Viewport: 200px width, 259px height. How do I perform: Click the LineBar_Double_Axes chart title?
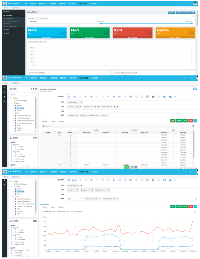37,42
